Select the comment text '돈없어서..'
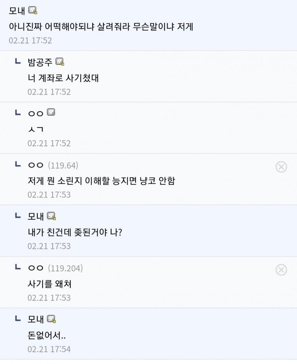The image size is (297, 364). point(47,335)
